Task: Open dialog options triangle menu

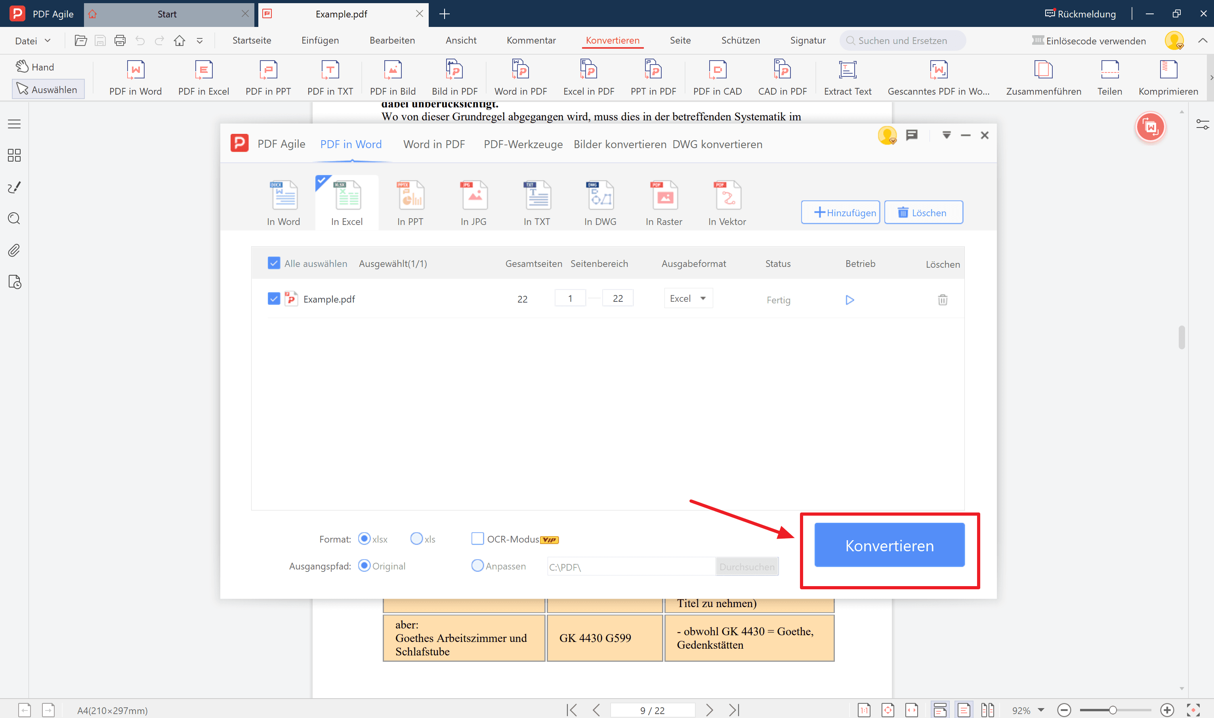Action: (946, 135)
